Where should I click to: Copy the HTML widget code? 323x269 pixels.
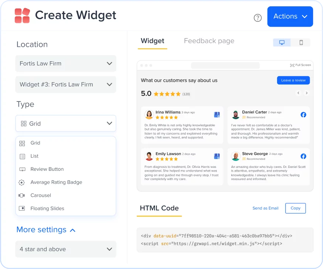[x=295, y=208]
